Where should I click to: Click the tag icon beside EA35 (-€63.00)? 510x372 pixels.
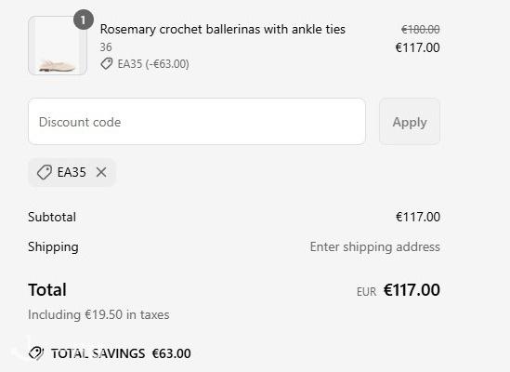click(106, 63)
